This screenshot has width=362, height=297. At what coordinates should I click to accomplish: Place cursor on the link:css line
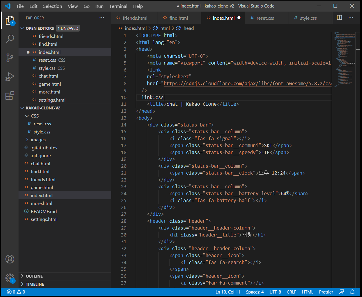tap(153, 97)
